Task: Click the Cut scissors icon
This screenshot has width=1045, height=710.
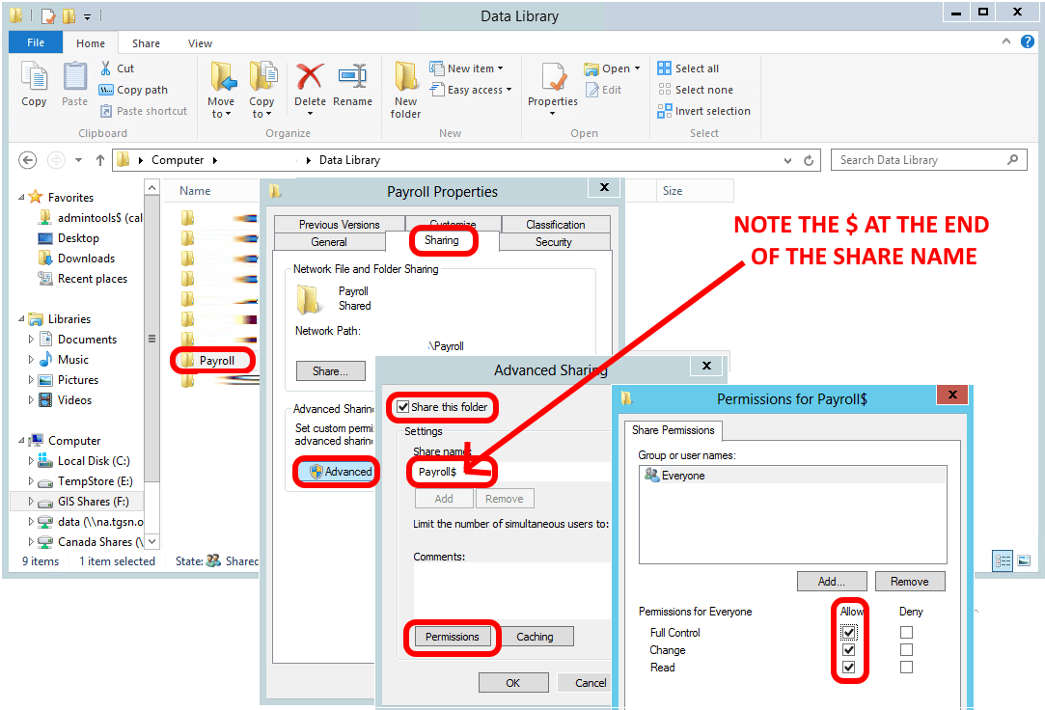Action: pos(106,68)
